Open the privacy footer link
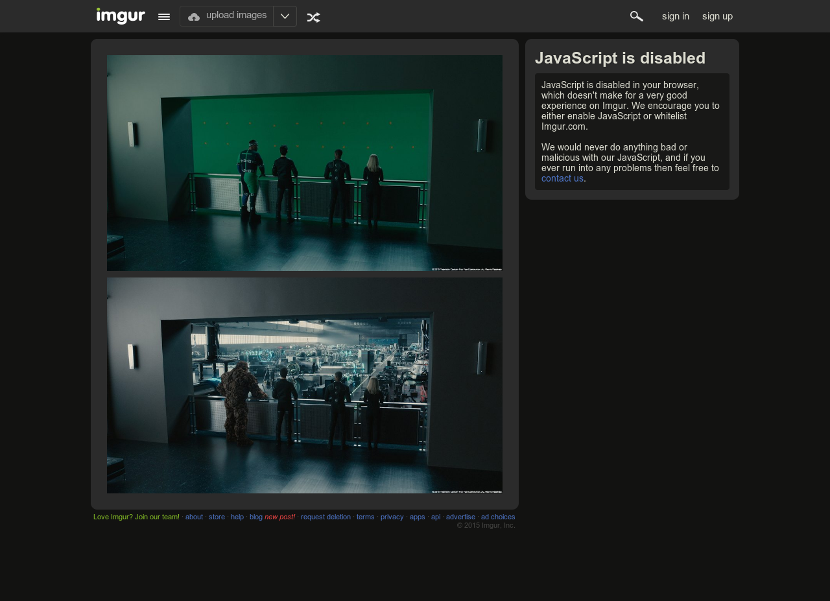This screenshot has height=601, width=830. pos(392,517)
